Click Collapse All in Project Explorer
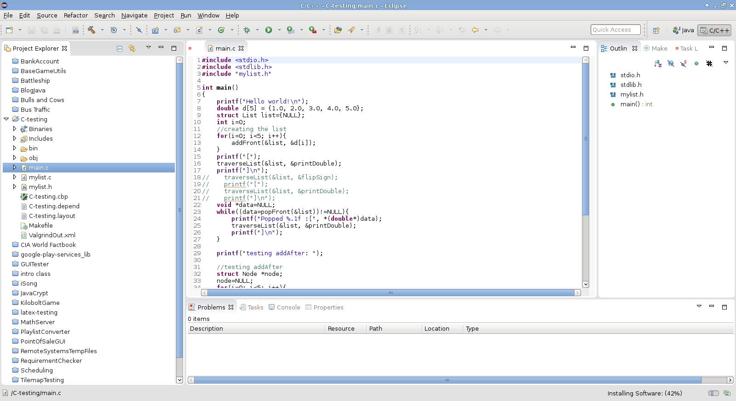This screenshot has width=736, height=401. click(120, 48)
